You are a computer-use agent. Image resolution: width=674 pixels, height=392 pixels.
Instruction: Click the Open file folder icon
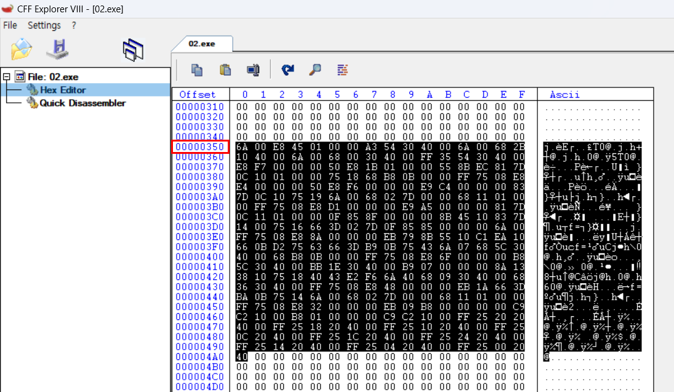pos(22,49)
